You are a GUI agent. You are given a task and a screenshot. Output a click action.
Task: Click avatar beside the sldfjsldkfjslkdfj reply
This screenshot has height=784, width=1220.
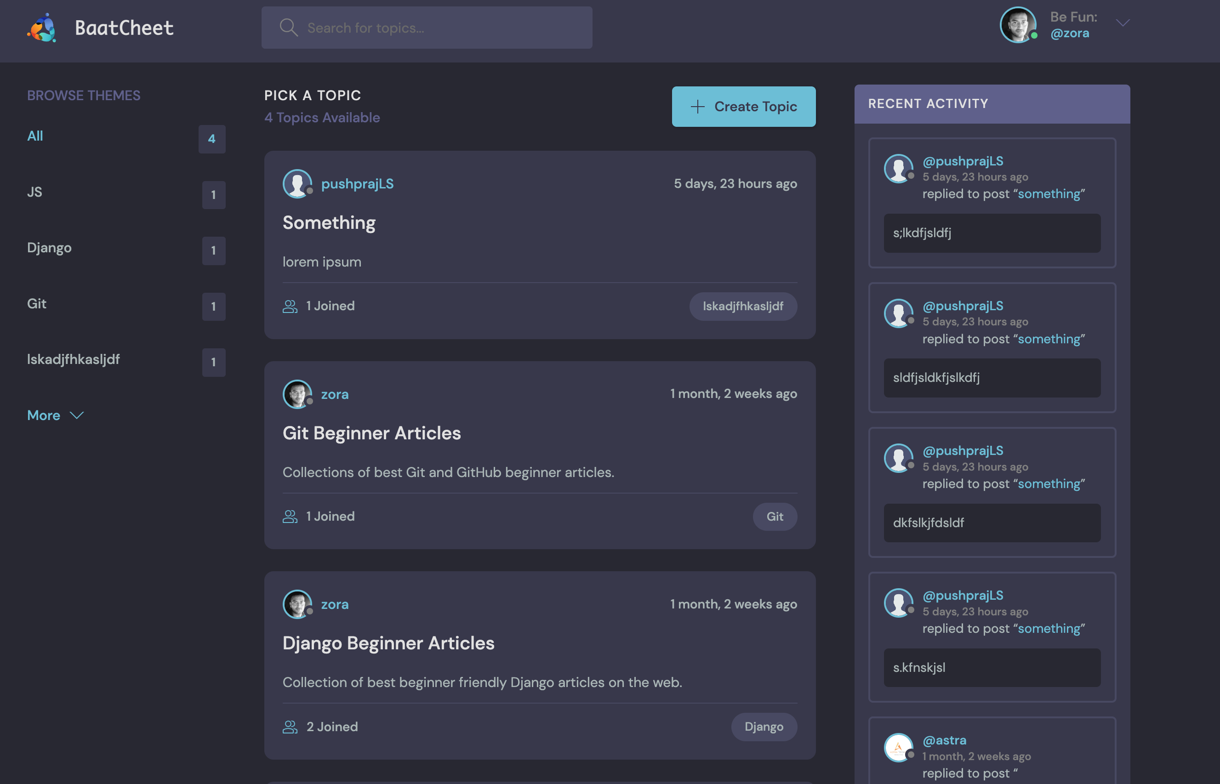[x=898, y=313]
